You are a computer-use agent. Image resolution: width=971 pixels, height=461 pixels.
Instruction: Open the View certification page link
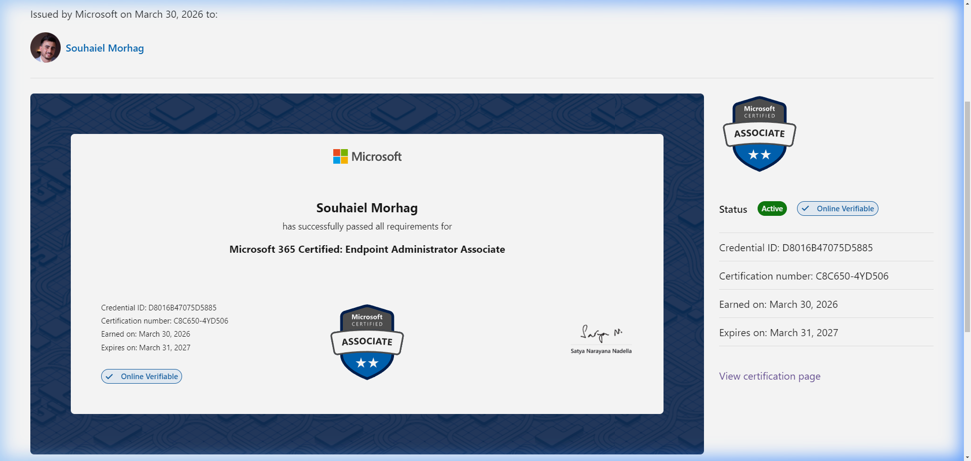pos(769,376)
